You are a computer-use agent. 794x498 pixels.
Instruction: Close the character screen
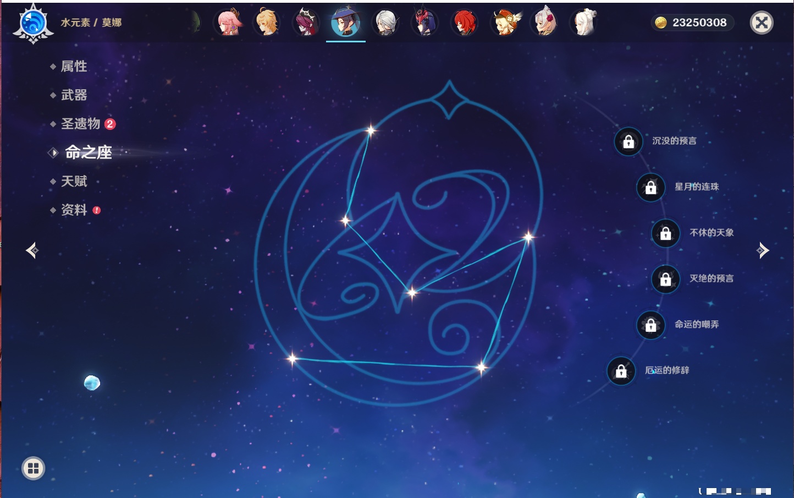762,23
